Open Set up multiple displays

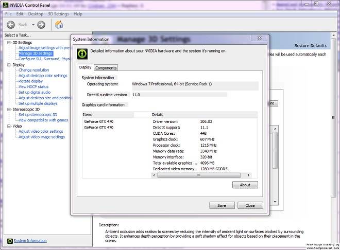[x=38, y=103]
